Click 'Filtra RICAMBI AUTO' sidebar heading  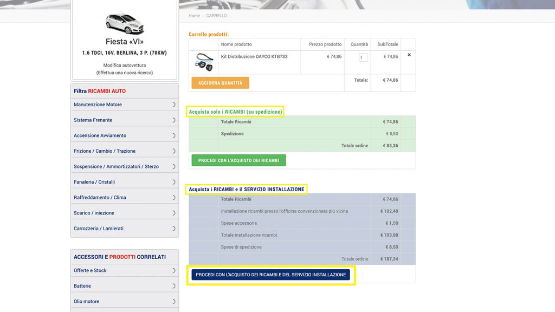100,91
